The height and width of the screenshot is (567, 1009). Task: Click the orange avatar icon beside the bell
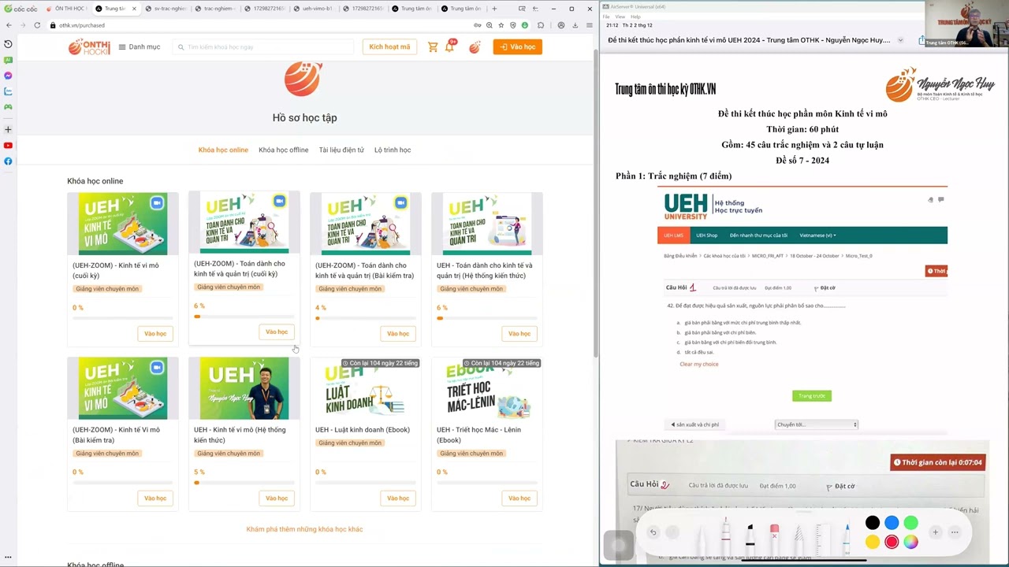(x=475, y=47)
